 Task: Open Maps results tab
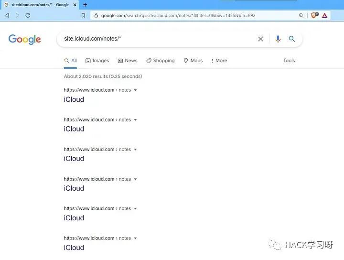tap(193, 61)
